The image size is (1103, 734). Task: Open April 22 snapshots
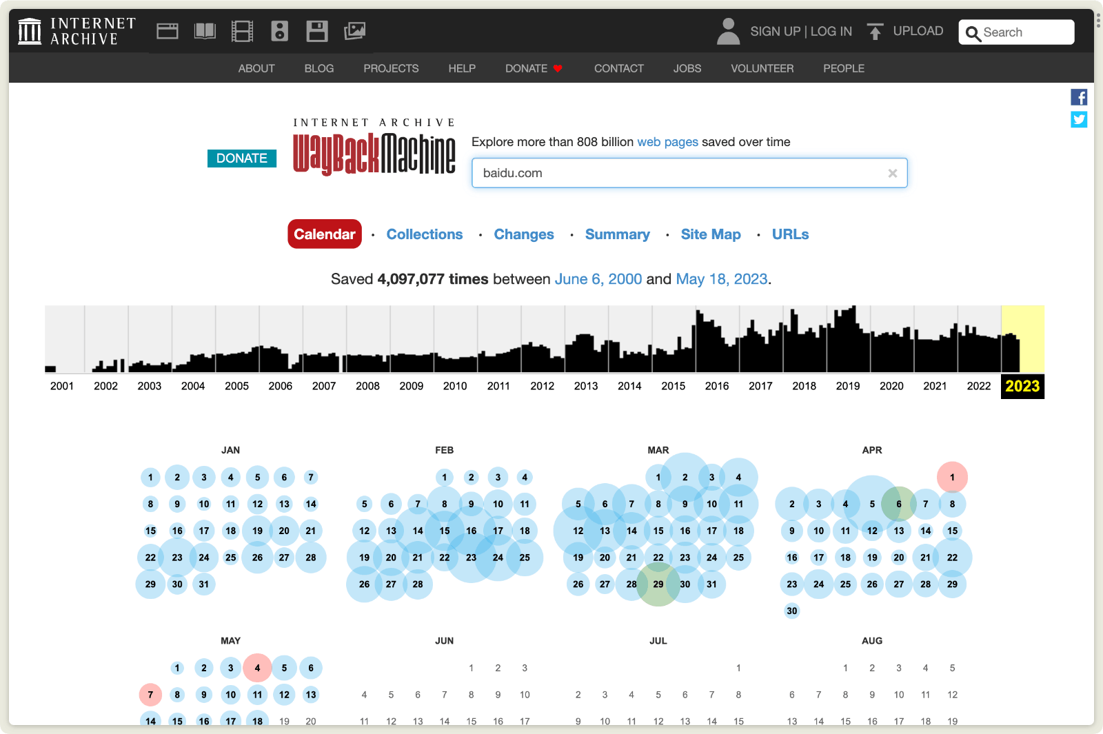(953, 558)
